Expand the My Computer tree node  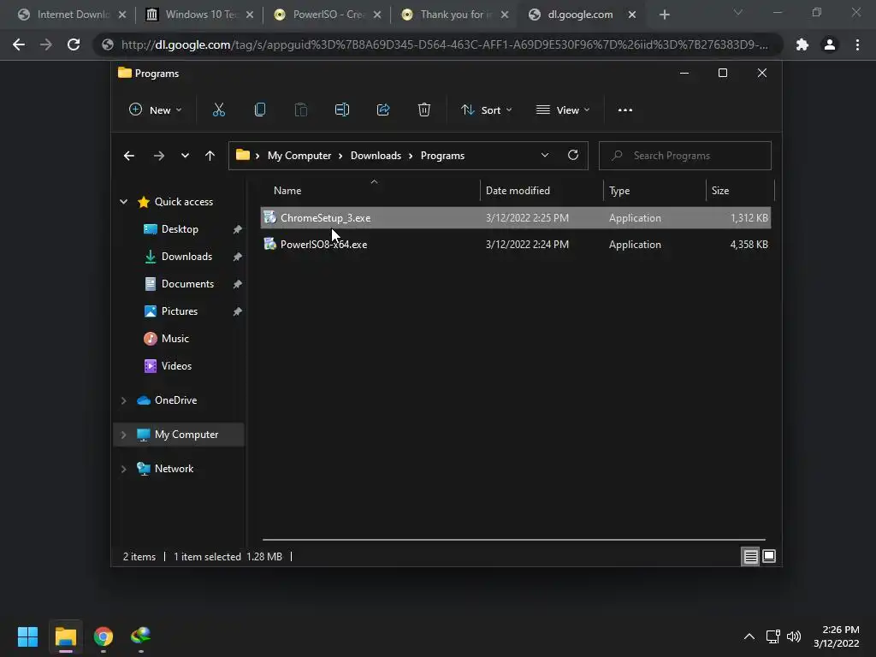click(123, 435)
